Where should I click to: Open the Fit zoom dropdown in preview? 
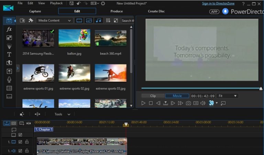tap(227, 96)
